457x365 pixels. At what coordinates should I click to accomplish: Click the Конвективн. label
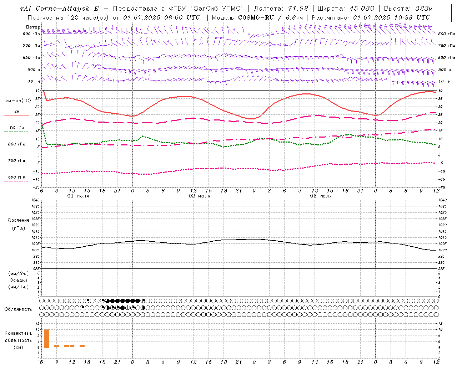18,333
